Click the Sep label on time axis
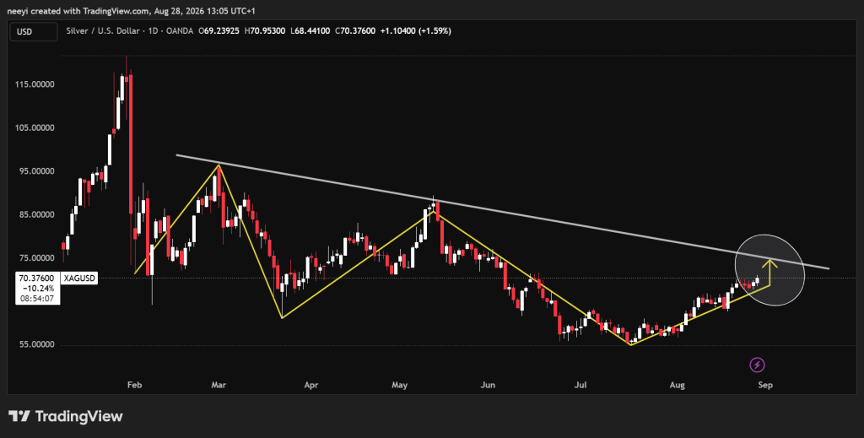This screenshot has height=438, width=864. 764,385
